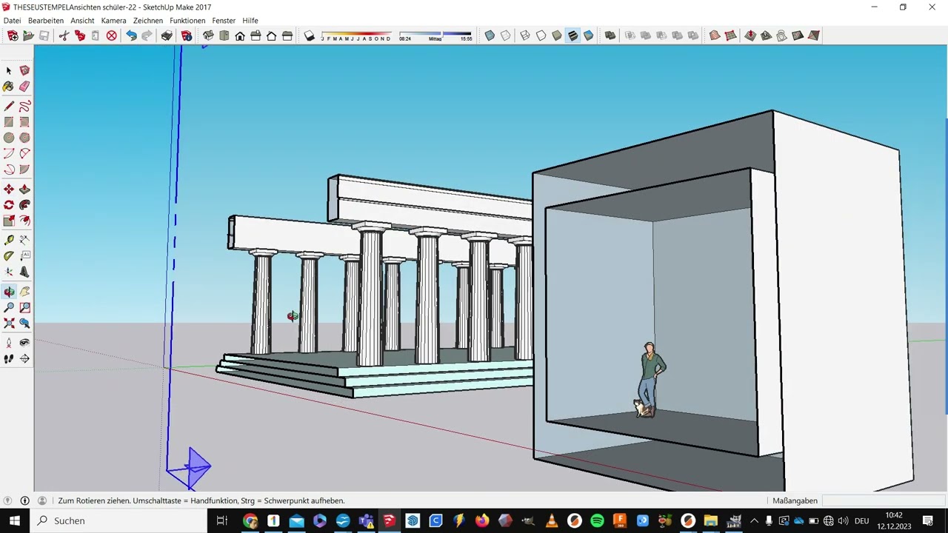Choose the Scale tool
Viewport: 948px width, 533px height.
9,221
